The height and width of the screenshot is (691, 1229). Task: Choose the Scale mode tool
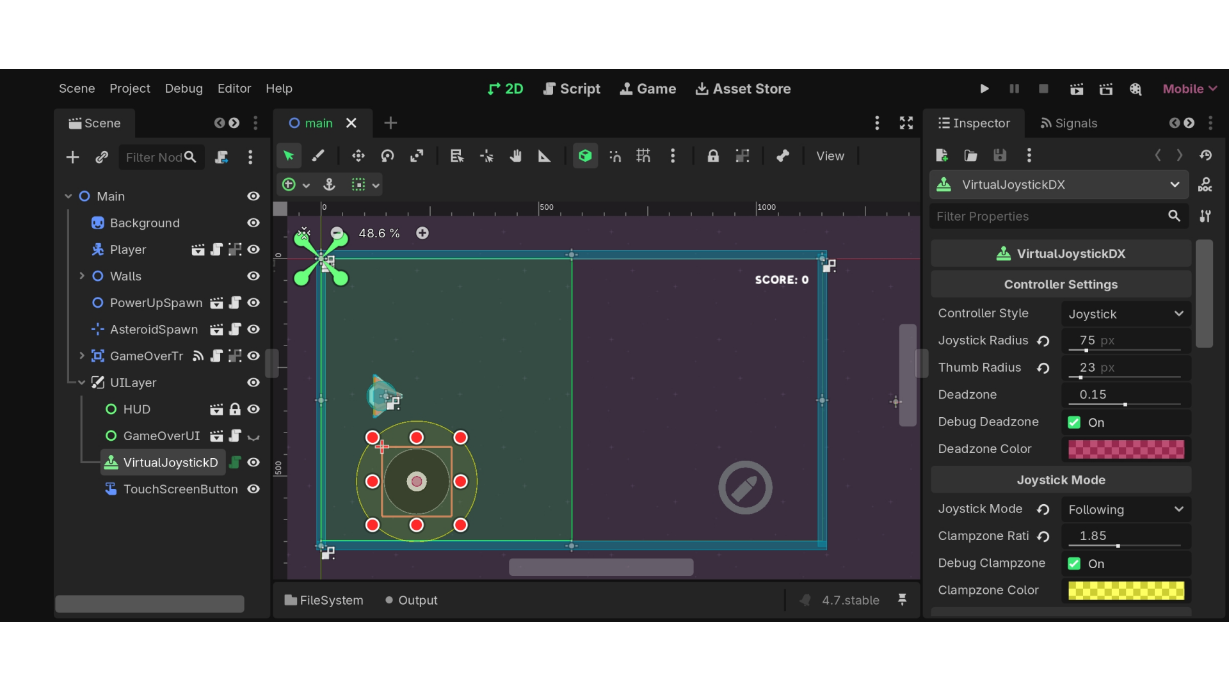tap(417, 156)
